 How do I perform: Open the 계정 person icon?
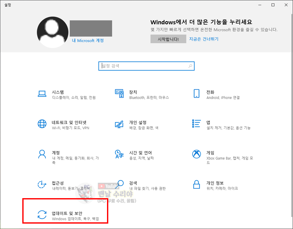42,154
